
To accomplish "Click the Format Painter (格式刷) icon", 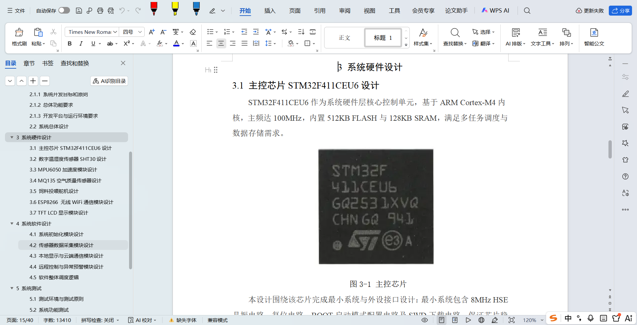I will coord(19,32).
